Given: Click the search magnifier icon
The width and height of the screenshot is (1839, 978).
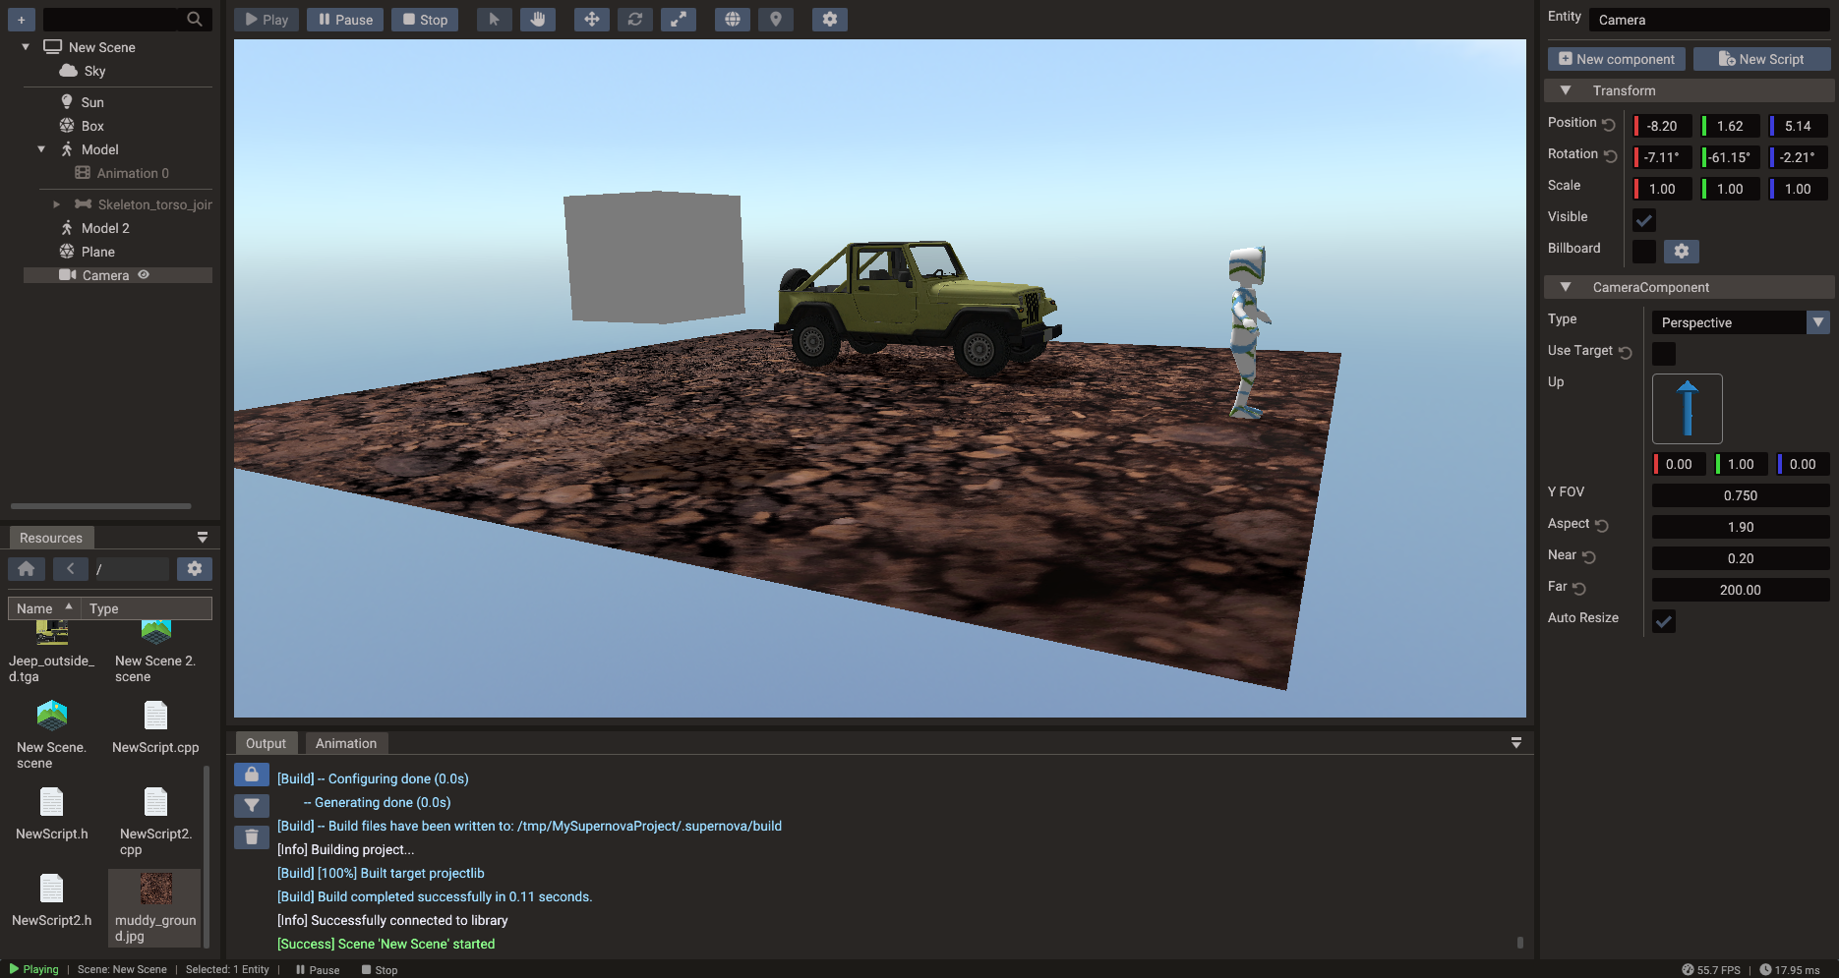Looking at the screenshot, I should click(x=195, y=19).
